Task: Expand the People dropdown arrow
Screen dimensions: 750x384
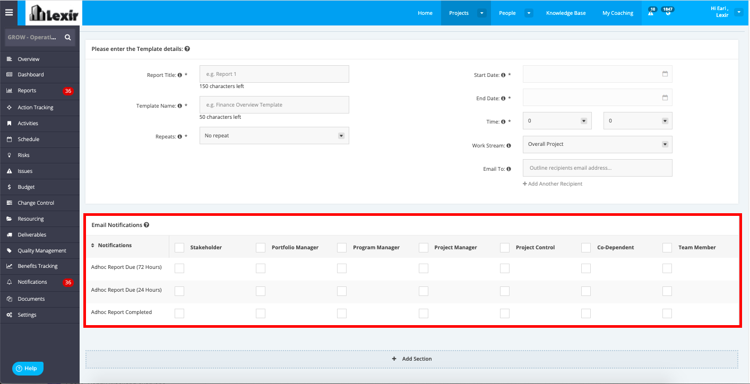Action: (529, 13)
